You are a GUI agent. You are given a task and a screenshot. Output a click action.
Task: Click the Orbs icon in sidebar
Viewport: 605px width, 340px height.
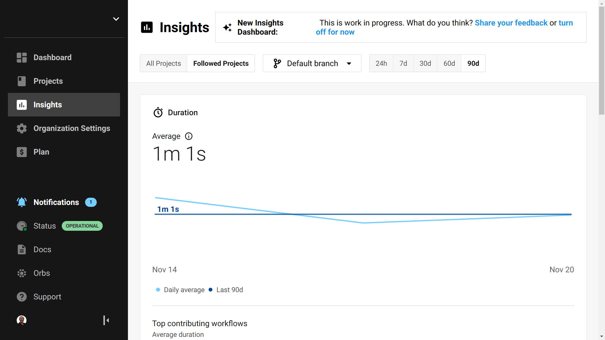[x=22, y=273]
